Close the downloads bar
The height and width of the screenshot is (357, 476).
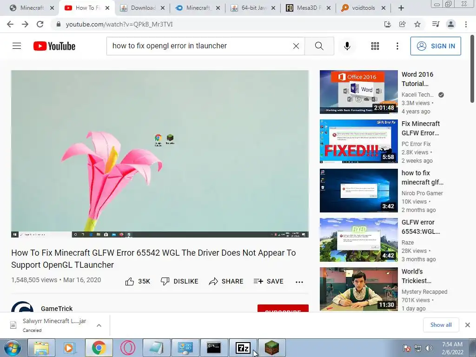click(468, 325)
